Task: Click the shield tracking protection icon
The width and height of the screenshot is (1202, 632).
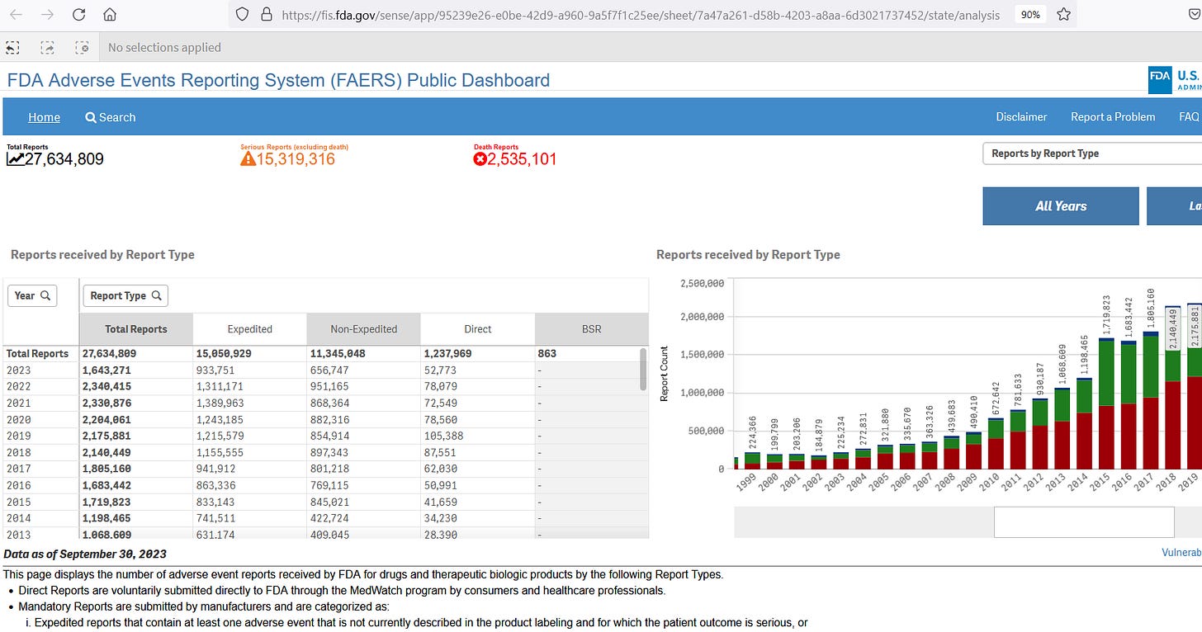Action: (242, 14)
